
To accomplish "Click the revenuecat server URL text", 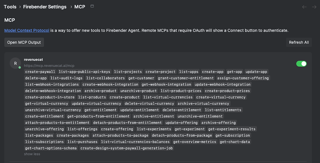I will pos(49,65).
